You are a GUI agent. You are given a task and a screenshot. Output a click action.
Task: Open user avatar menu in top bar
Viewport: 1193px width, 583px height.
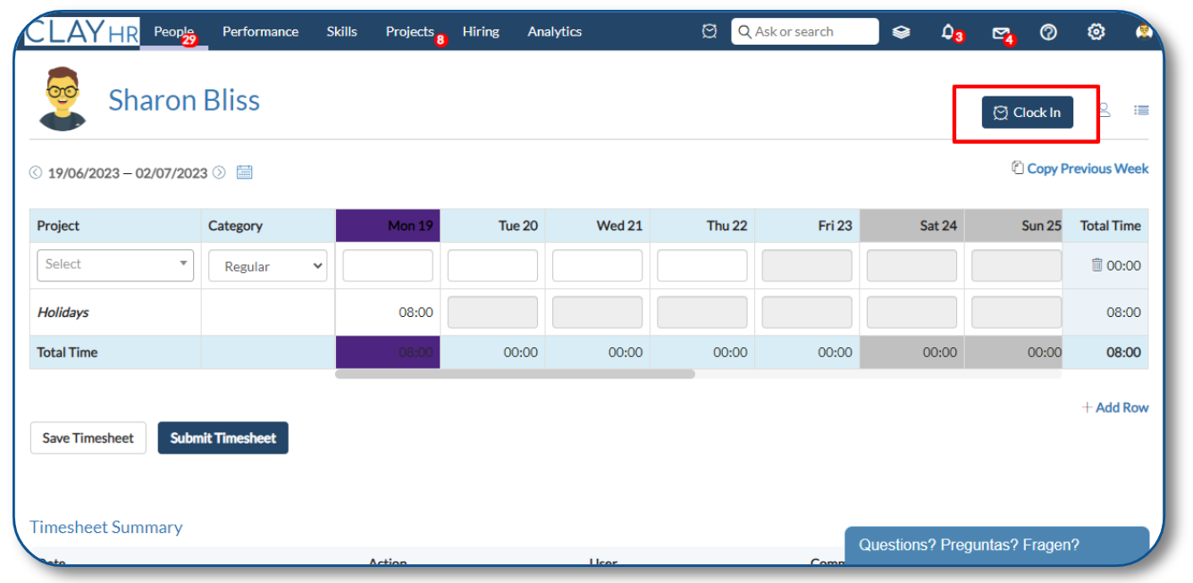click(1144, 32)
